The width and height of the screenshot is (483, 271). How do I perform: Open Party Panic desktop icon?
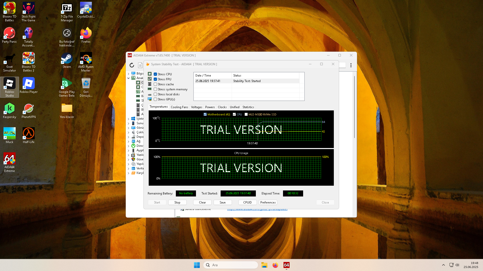tap(10, 35)
